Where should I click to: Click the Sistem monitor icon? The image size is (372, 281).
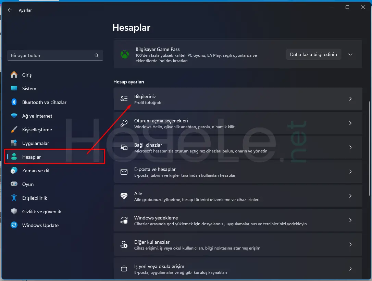14,88
